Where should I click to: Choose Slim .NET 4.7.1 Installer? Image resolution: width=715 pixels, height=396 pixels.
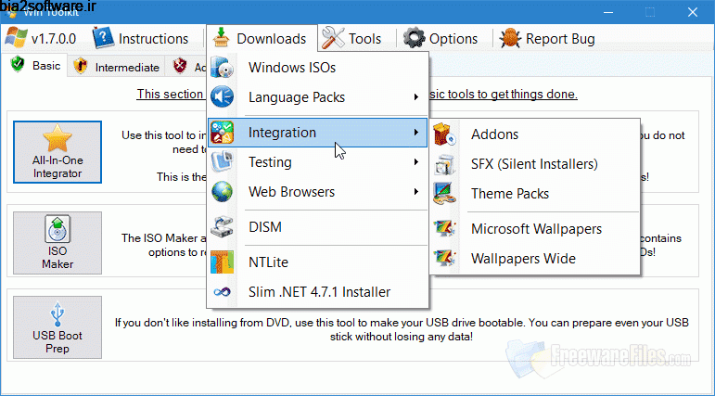click(x=318, y=291)
